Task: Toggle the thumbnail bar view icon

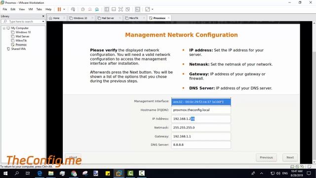Action: (114, 9)
